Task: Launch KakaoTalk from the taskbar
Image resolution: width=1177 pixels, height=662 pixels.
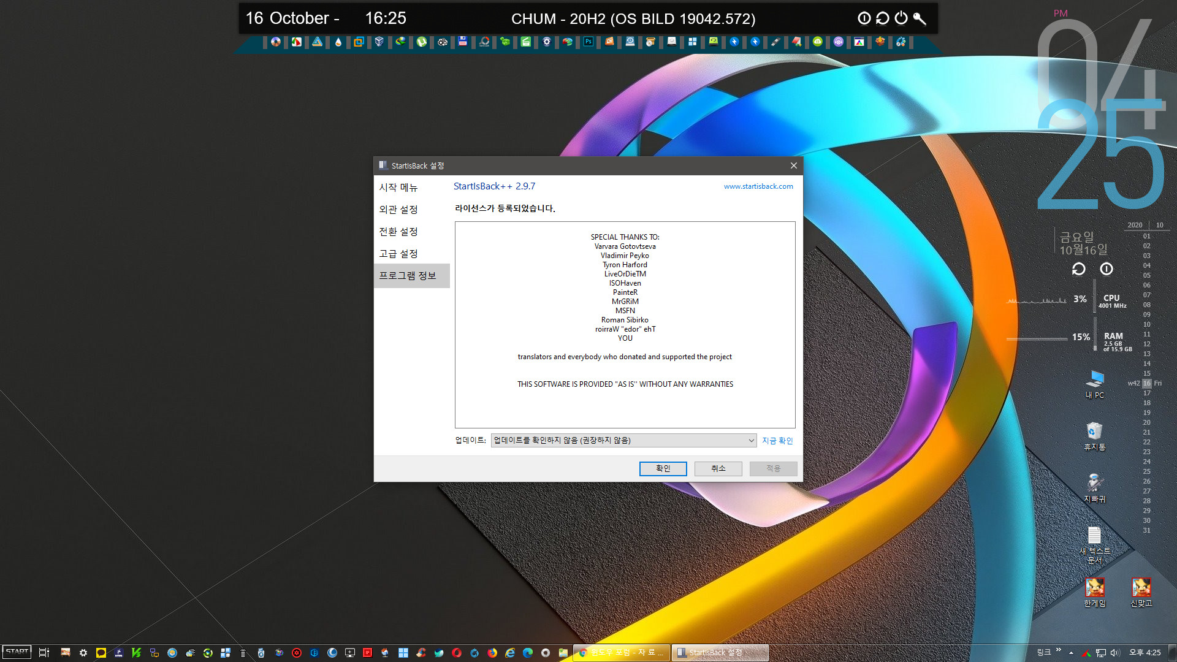Action: (101, 653)
